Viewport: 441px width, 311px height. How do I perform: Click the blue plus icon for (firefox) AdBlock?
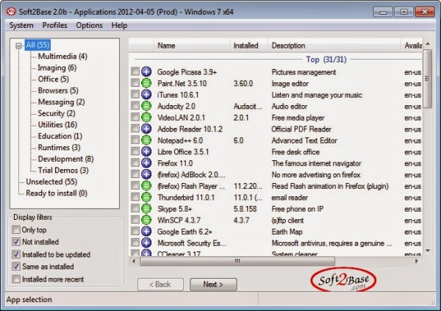click(146, 174)
